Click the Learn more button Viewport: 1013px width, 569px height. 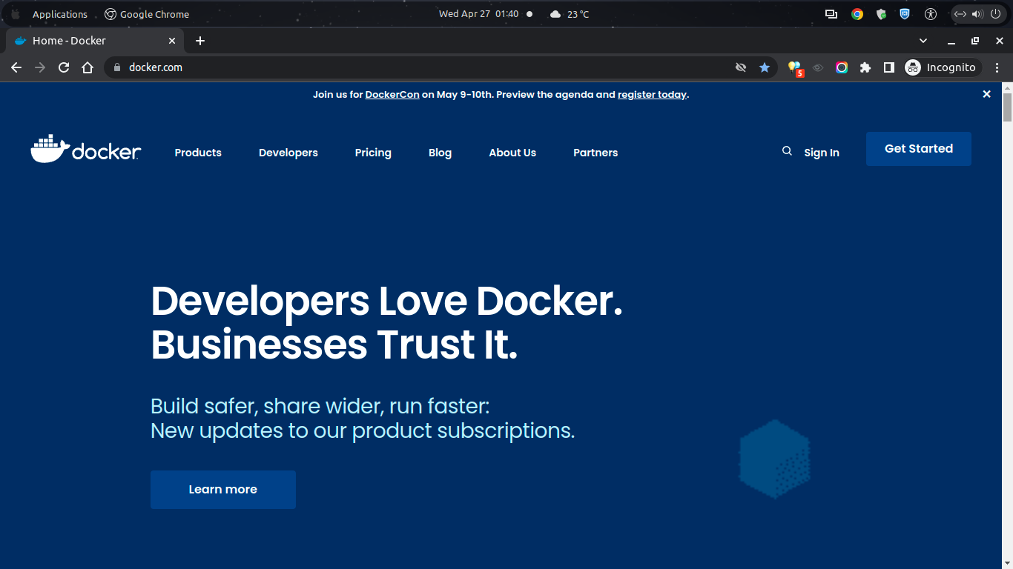(223, 490)
